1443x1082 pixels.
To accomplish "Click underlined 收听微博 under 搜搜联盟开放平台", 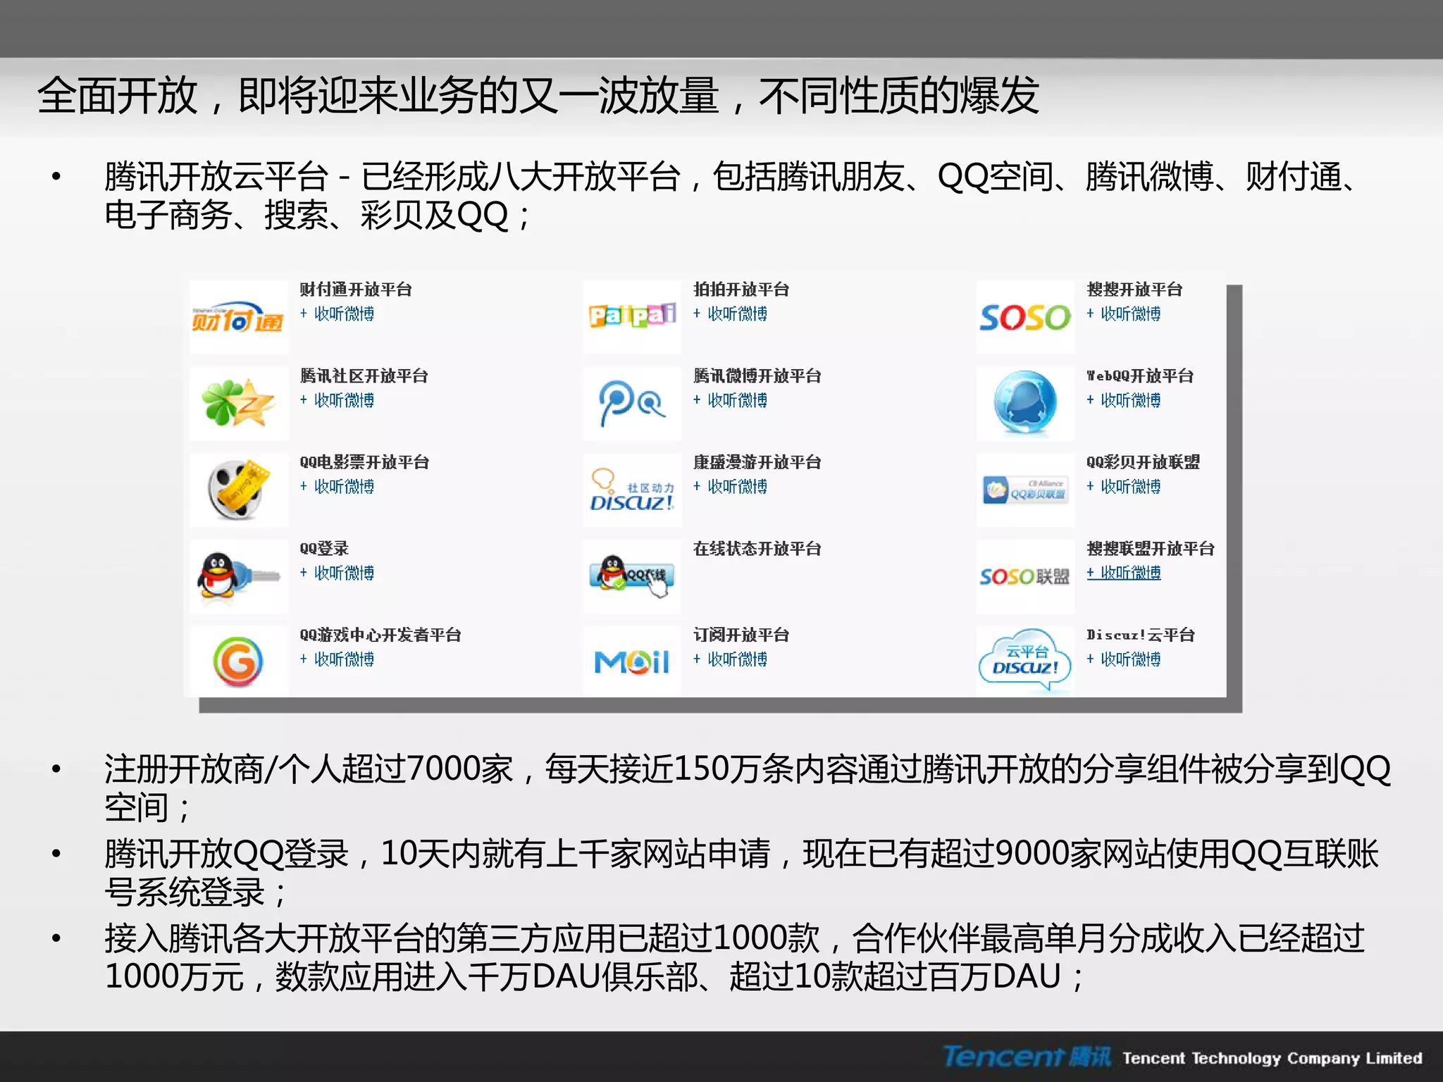I will pyautogui.click(x=1123, y=573).
